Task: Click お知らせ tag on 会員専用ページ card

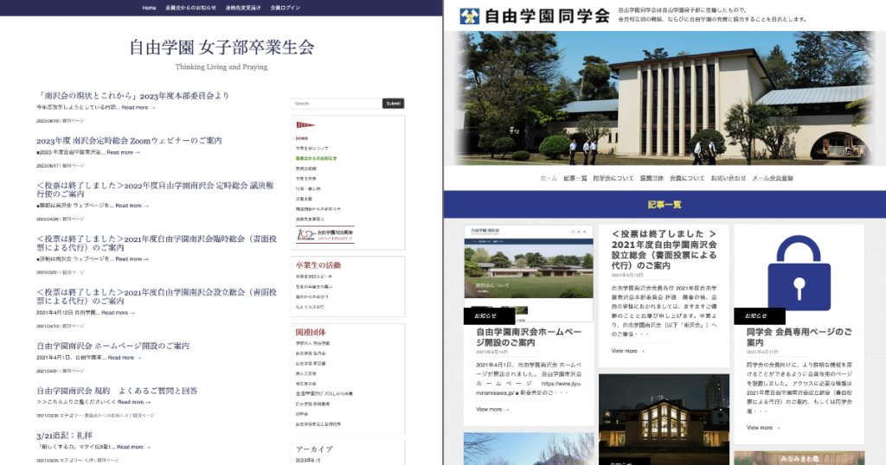Action: (x=760, y=316)
